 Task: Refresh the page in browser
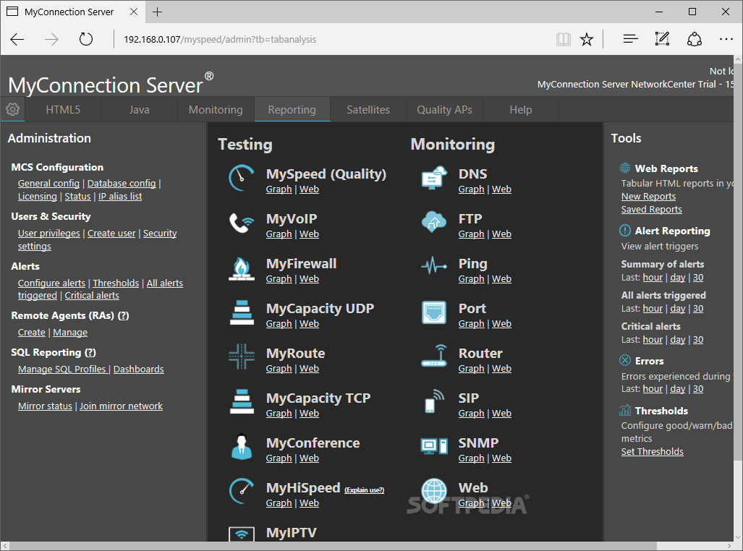click(x=86, y=39)
